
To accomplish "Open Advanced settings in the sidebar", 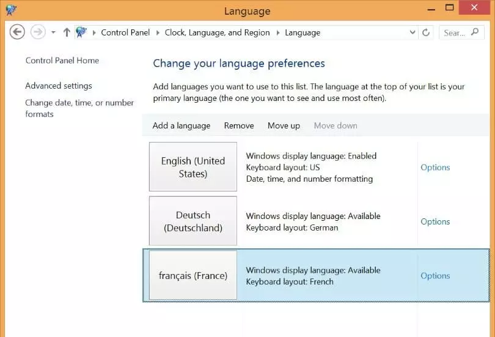I will tap(59, 86).
